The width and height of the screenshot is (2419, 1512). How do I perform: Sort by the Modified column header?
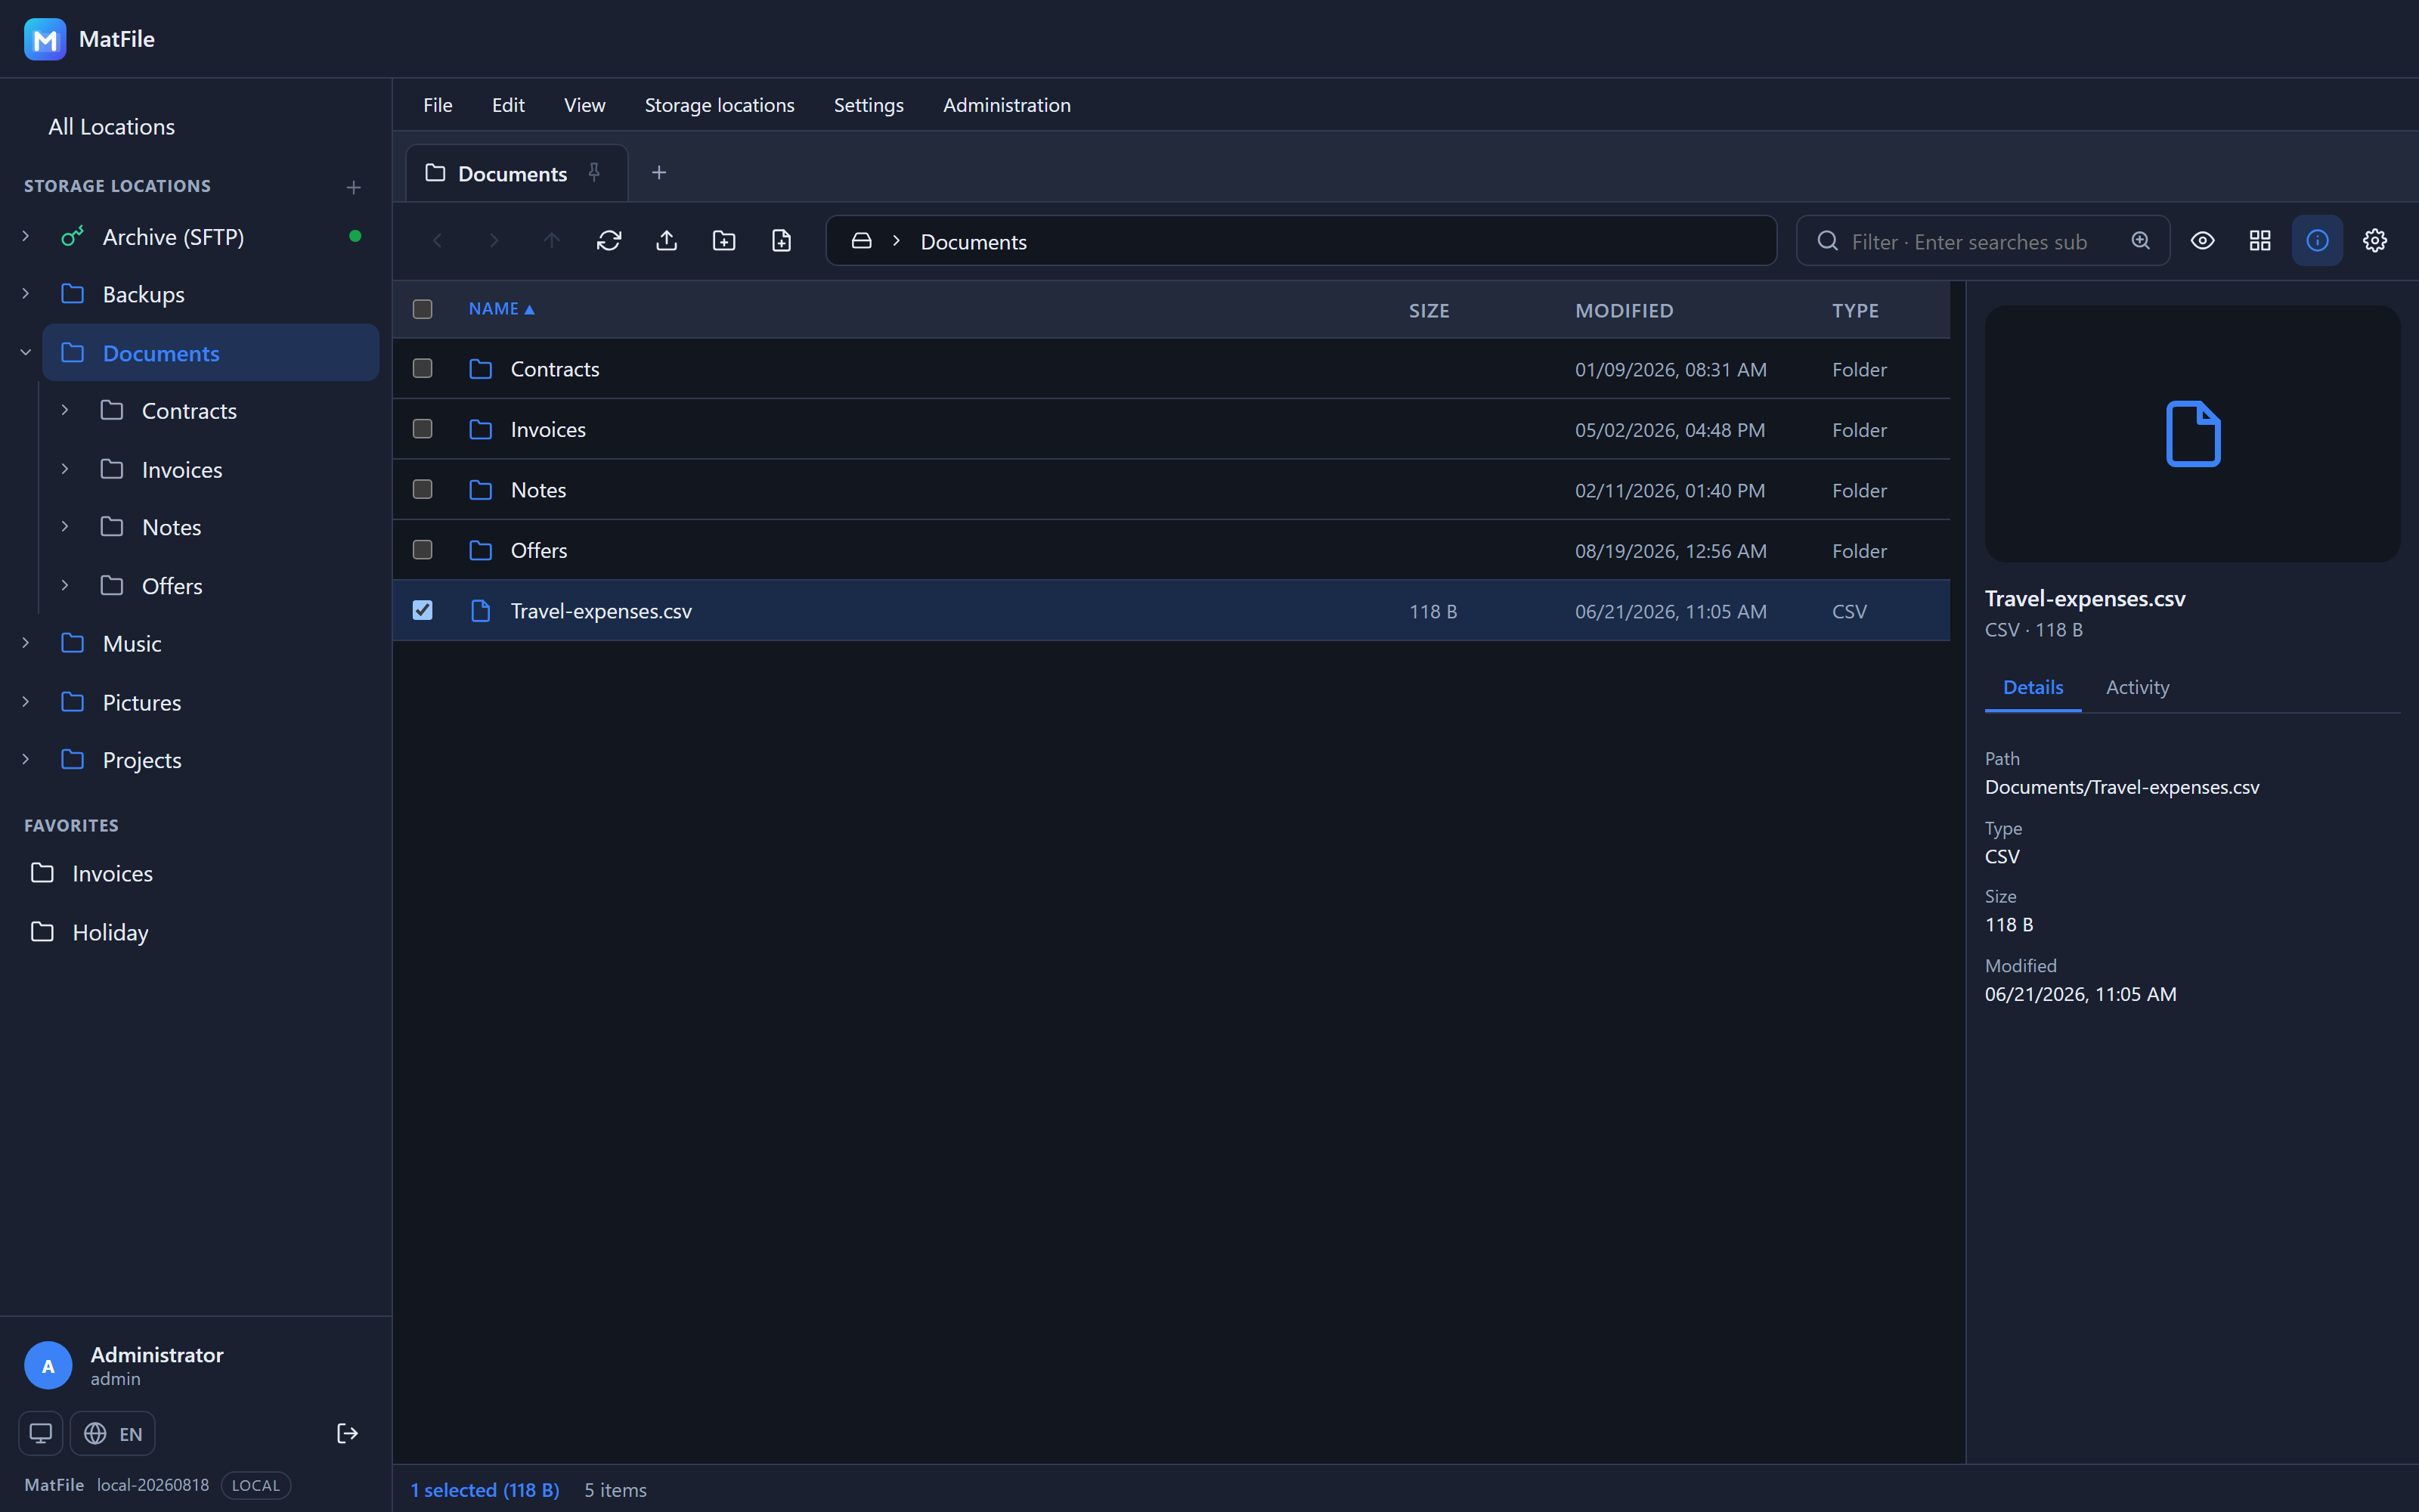[x=1625, y=310]
